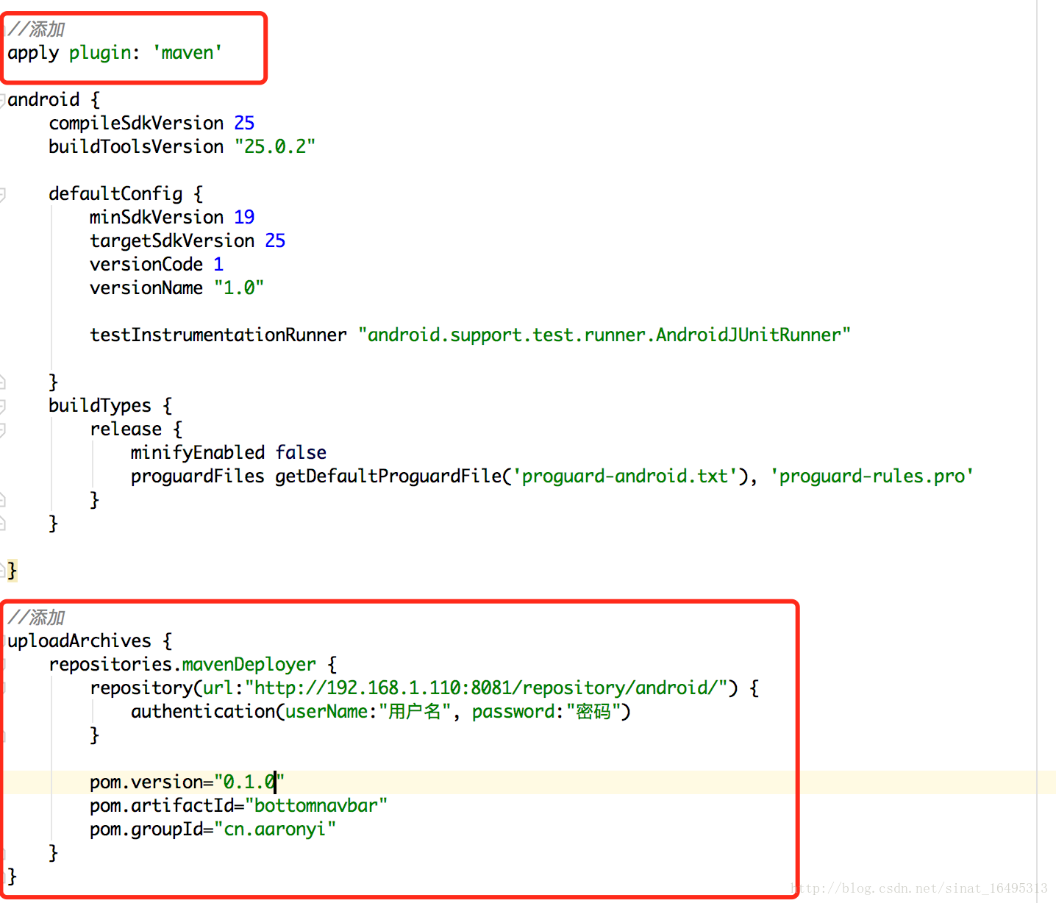Click the 'proguard-rules.pro' string
Screen dimensions: 1056x903
click(x=872, y=477)
